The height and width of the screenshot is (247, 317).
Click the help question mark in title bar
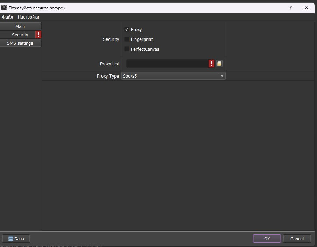click(291, 8)
